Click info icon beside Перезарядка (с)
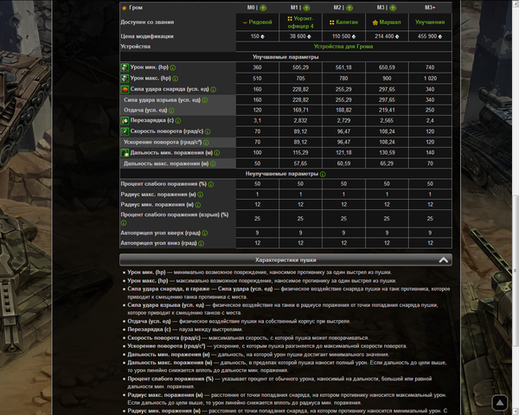 [x=178, y=121]
